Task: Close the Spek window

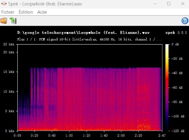Action: coord(183,4)
